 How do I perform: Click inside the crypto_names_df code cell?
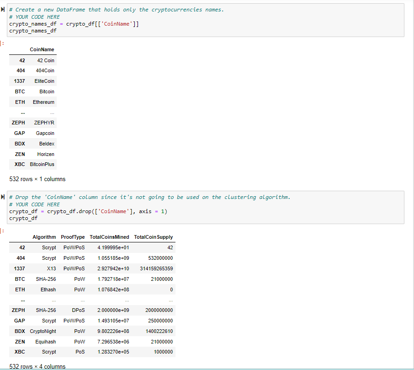pos(206,20)
